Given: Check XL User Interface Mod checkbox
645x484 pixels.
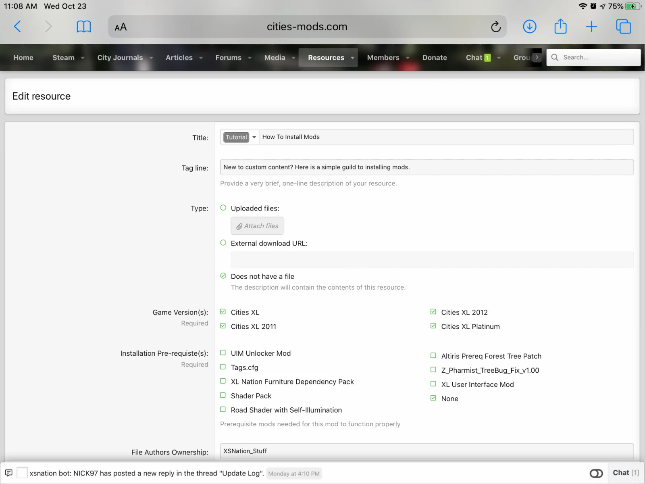Looking at the screenshot, I should point(433,384).
